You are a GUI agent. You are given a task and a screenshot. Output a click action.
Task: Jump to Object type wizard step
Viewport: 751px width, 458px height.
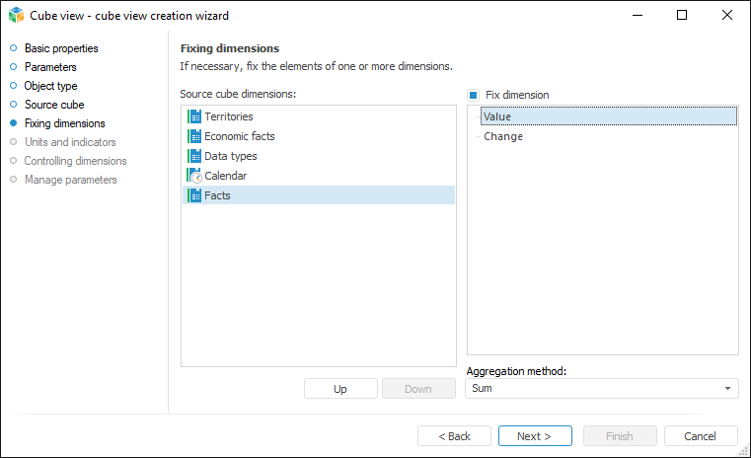(50, 86)
